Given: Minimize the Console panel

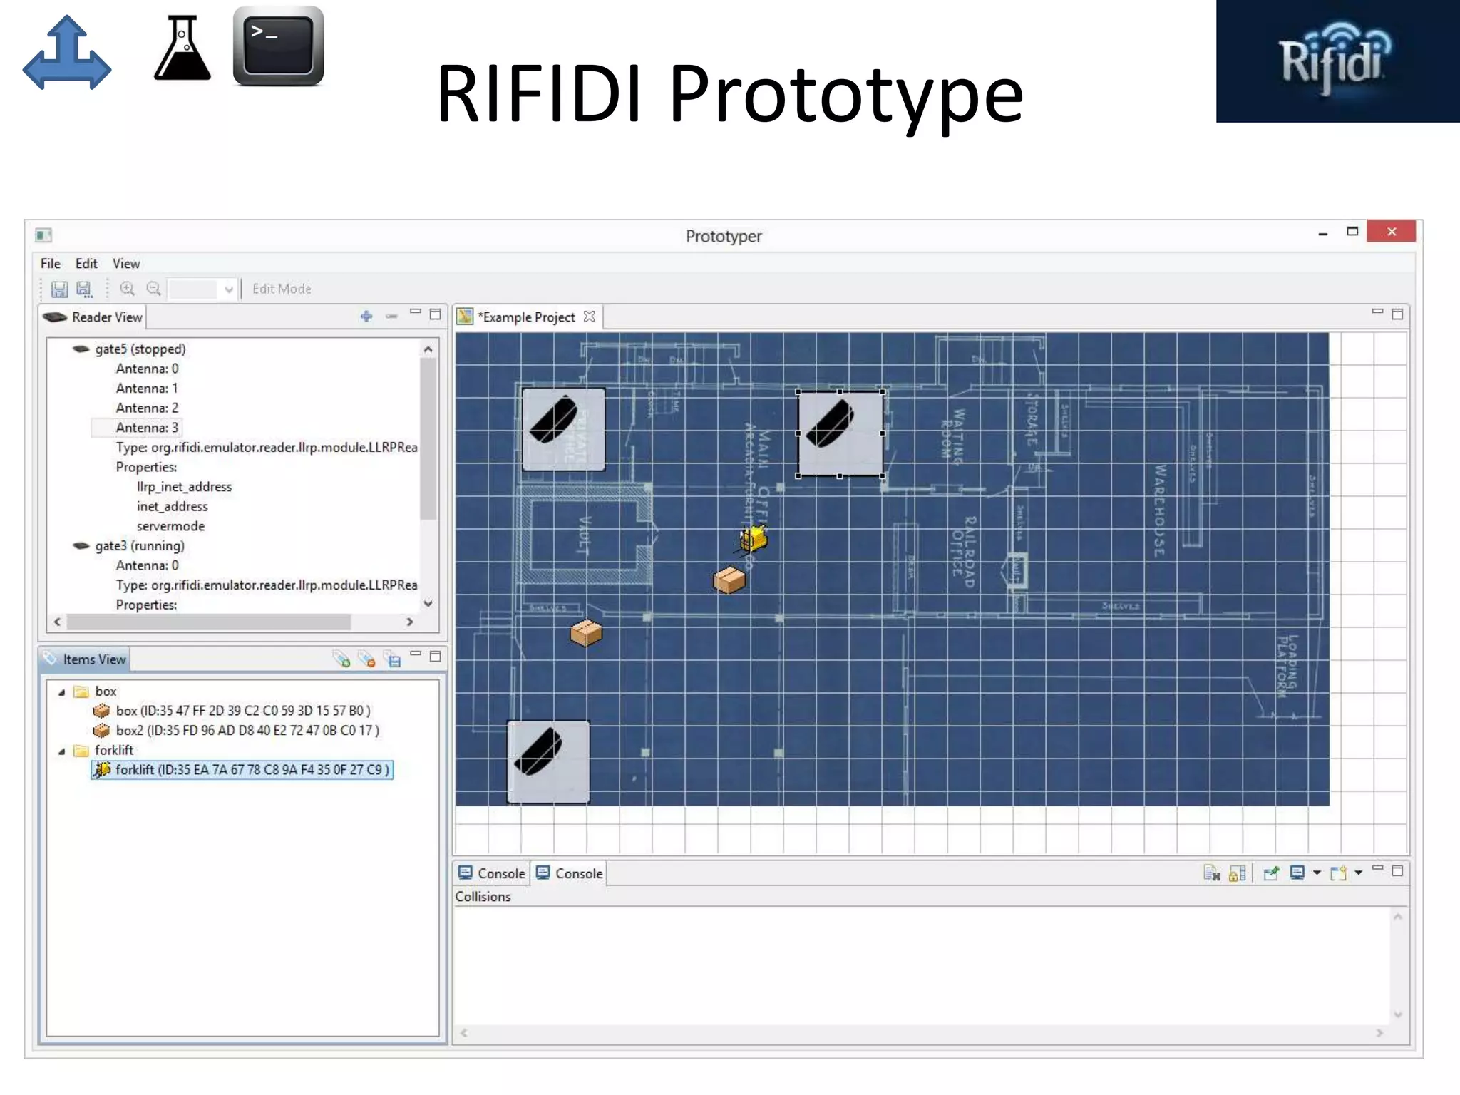Looking at the screenshot, I should click(1377, 869).
